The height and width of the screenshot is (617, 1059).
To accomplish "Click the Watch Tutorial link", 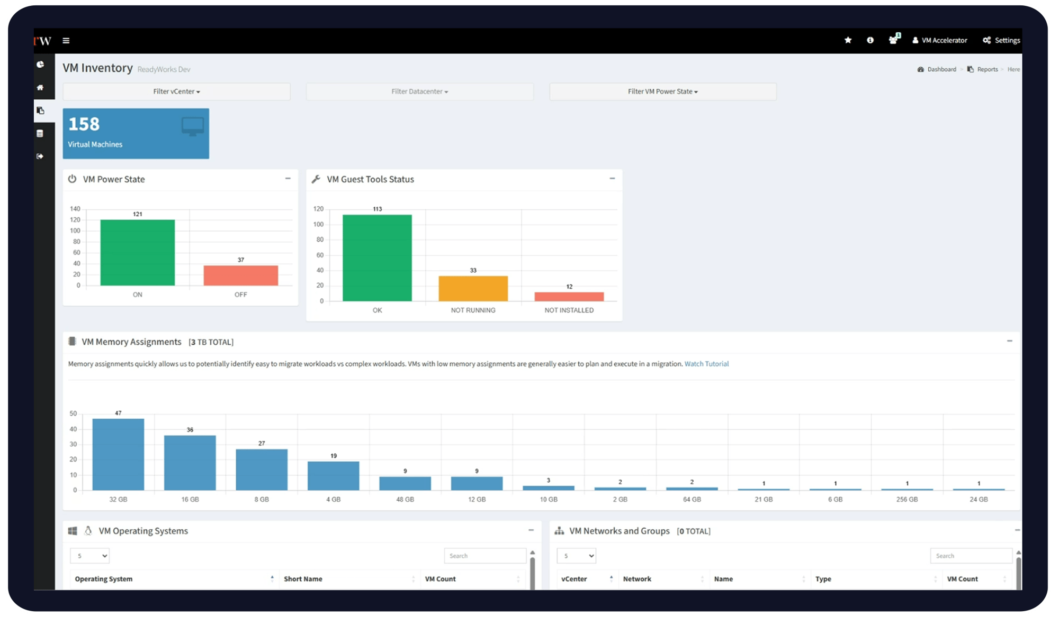I will [706, 364].
